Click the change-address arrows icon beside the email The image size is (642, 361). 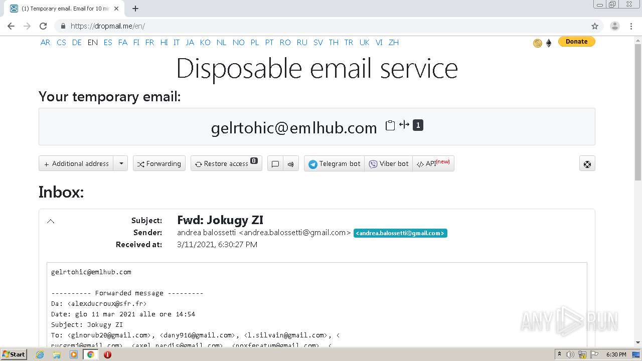[x=404, y=125]
